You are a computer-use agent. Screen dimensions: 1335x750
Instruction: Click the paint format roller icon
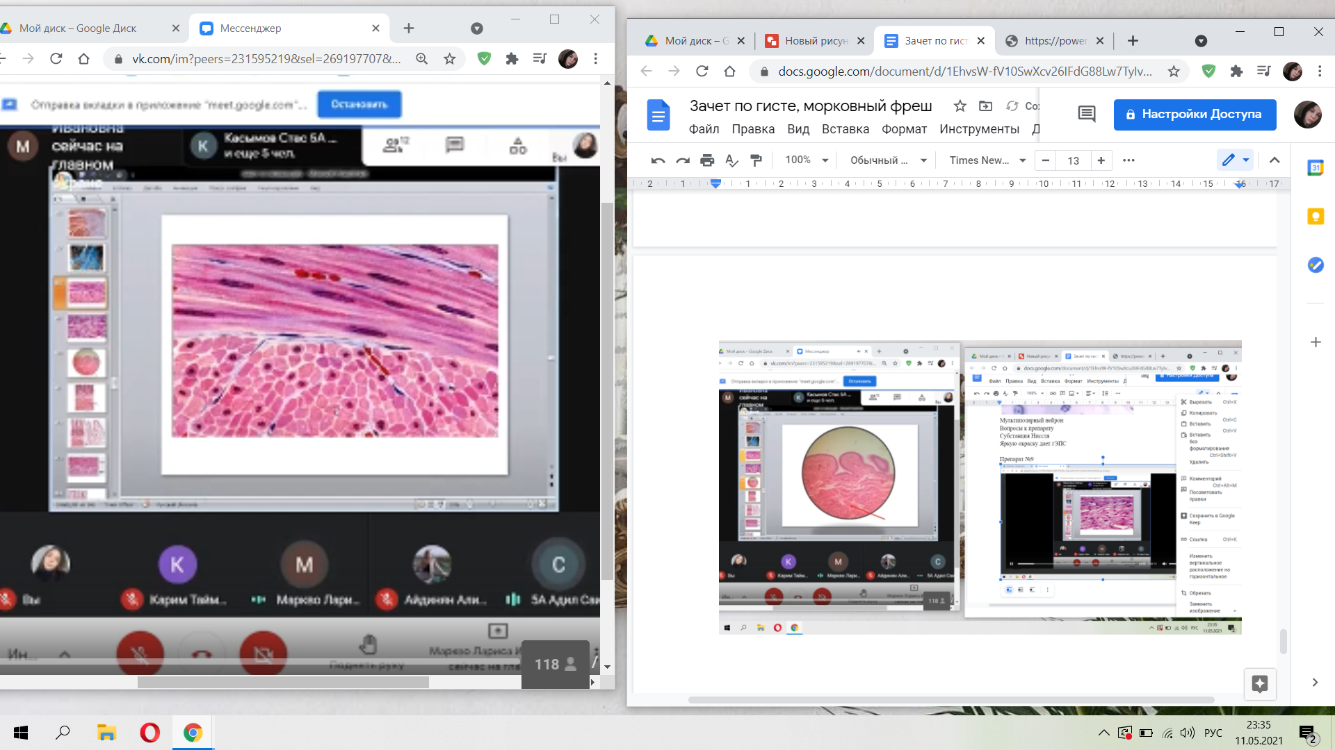pos(756,160)
